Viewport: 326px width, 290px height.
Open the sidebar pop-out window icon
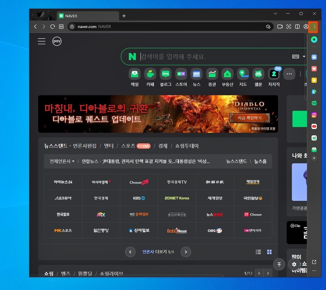(314, 262)
